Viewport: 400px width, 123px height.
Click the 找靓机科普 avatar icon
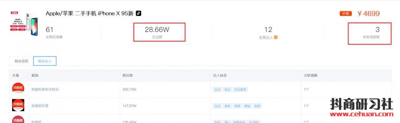click(x=18, y=106)
